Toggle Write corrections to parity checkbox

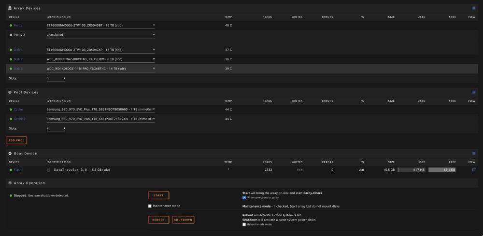(x=244, y=197)
